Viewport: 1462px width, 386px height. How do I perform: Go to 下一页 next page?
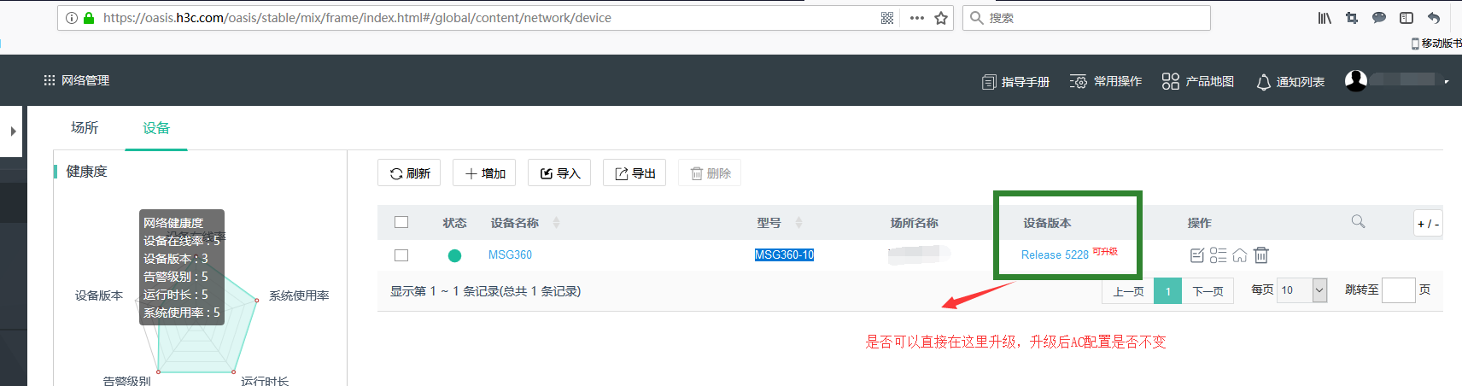click(x=1208, y=291)
